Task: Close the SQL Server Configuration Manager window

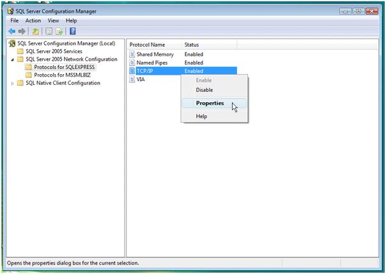Action: click(x=372, y=11)
